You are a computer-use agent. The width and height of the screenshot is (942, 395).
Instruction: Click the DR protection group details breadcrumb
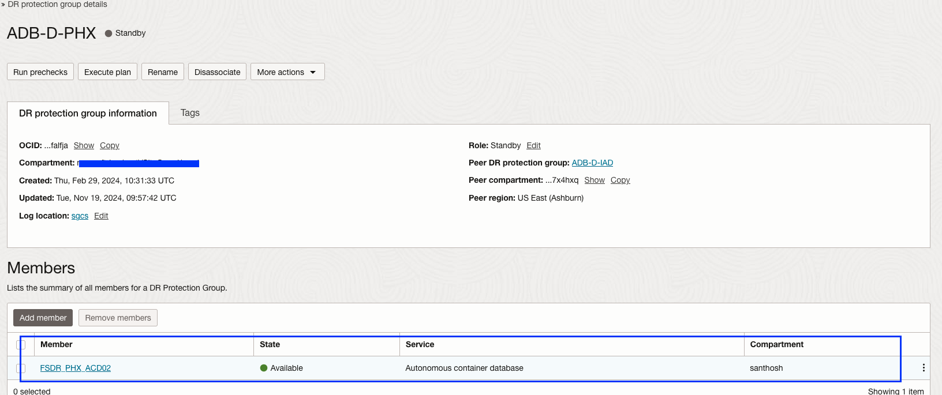tap(57, 4)
